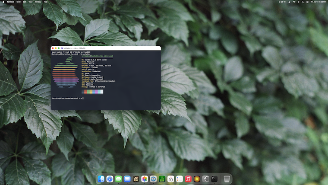Click the 'Last login' line in Terminal
The height and width of the screenshot is (185, 328).
(x=71, y=52)
